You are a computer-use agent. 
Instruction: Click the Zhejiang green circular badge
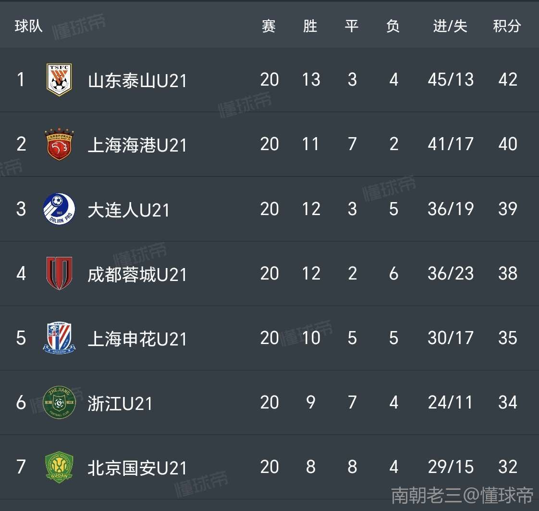(x=59, y=402)
